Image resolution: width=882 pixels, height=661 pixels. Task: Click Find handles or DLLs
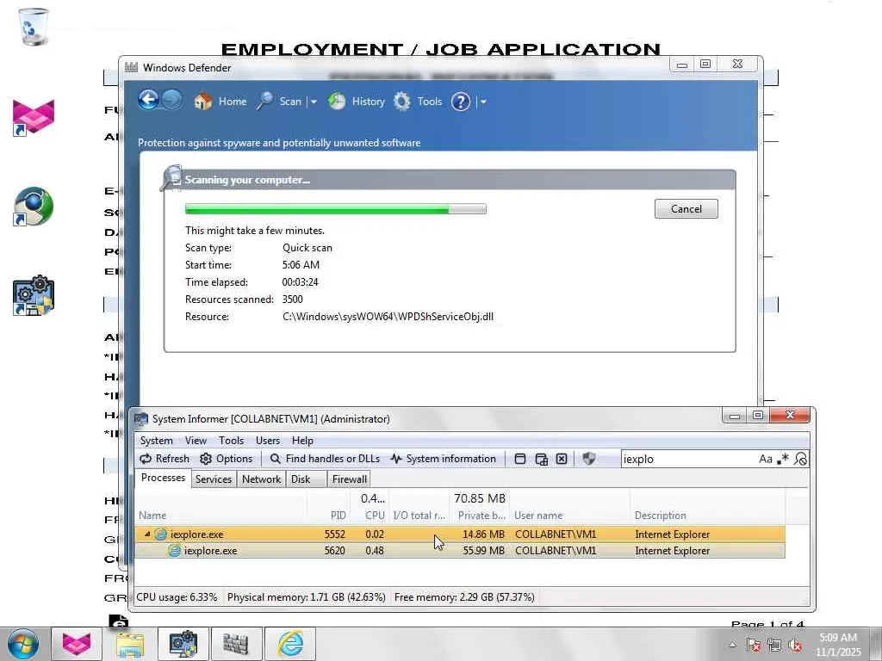325,459
